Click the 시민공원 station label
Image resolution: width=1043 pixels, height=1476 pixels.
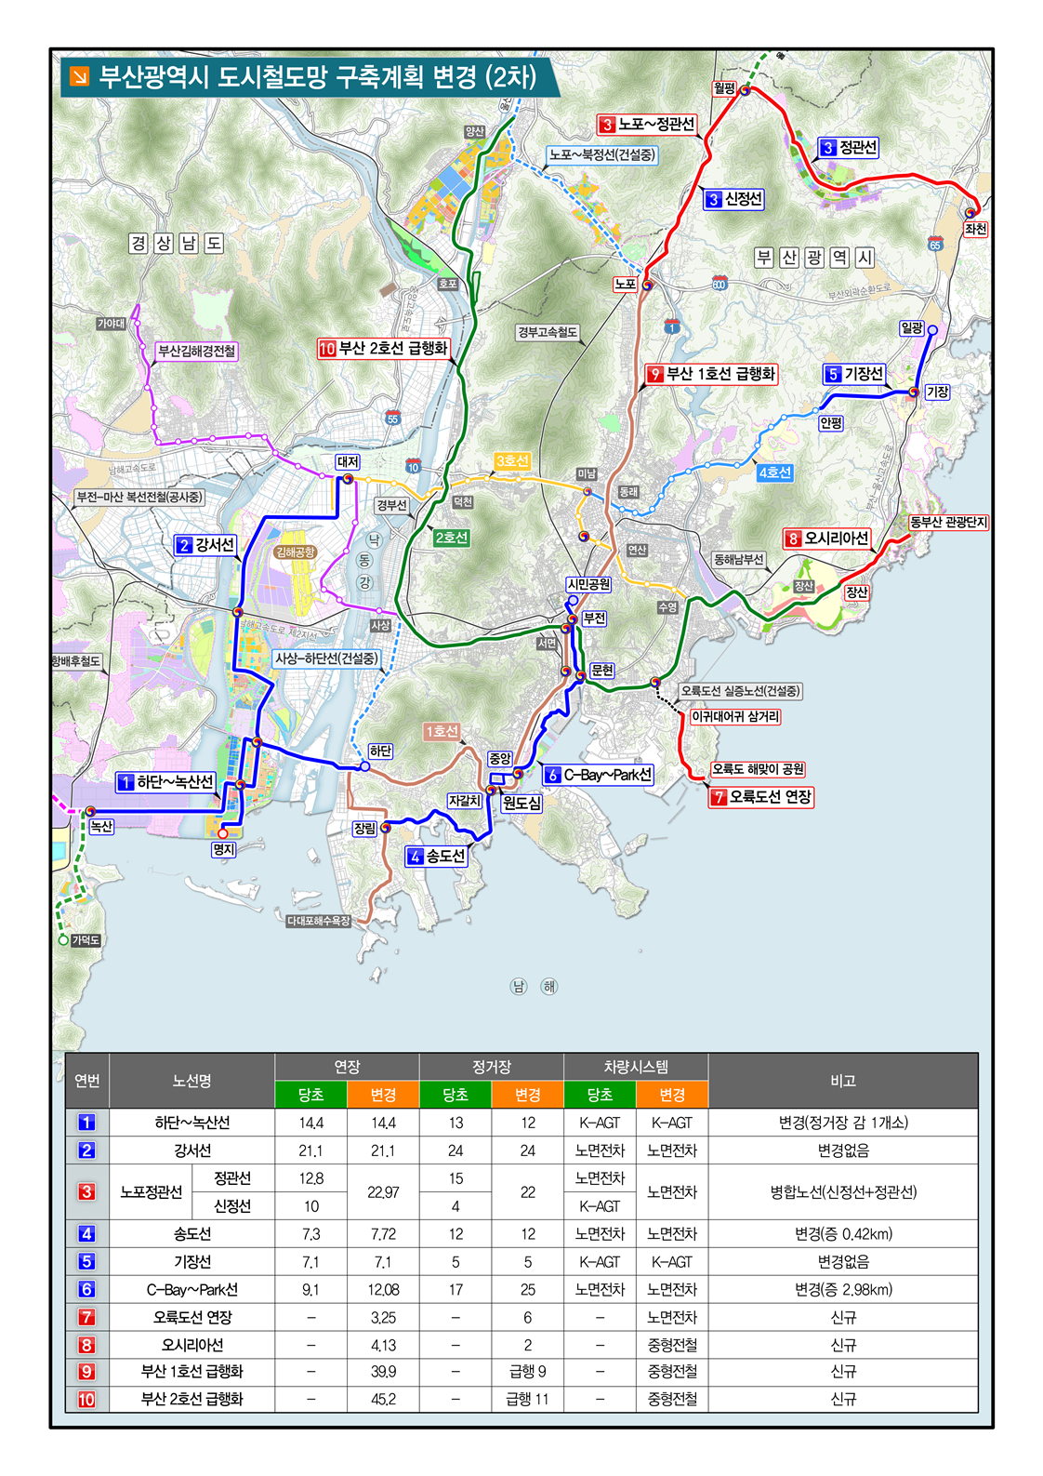(x=589, y=584)
